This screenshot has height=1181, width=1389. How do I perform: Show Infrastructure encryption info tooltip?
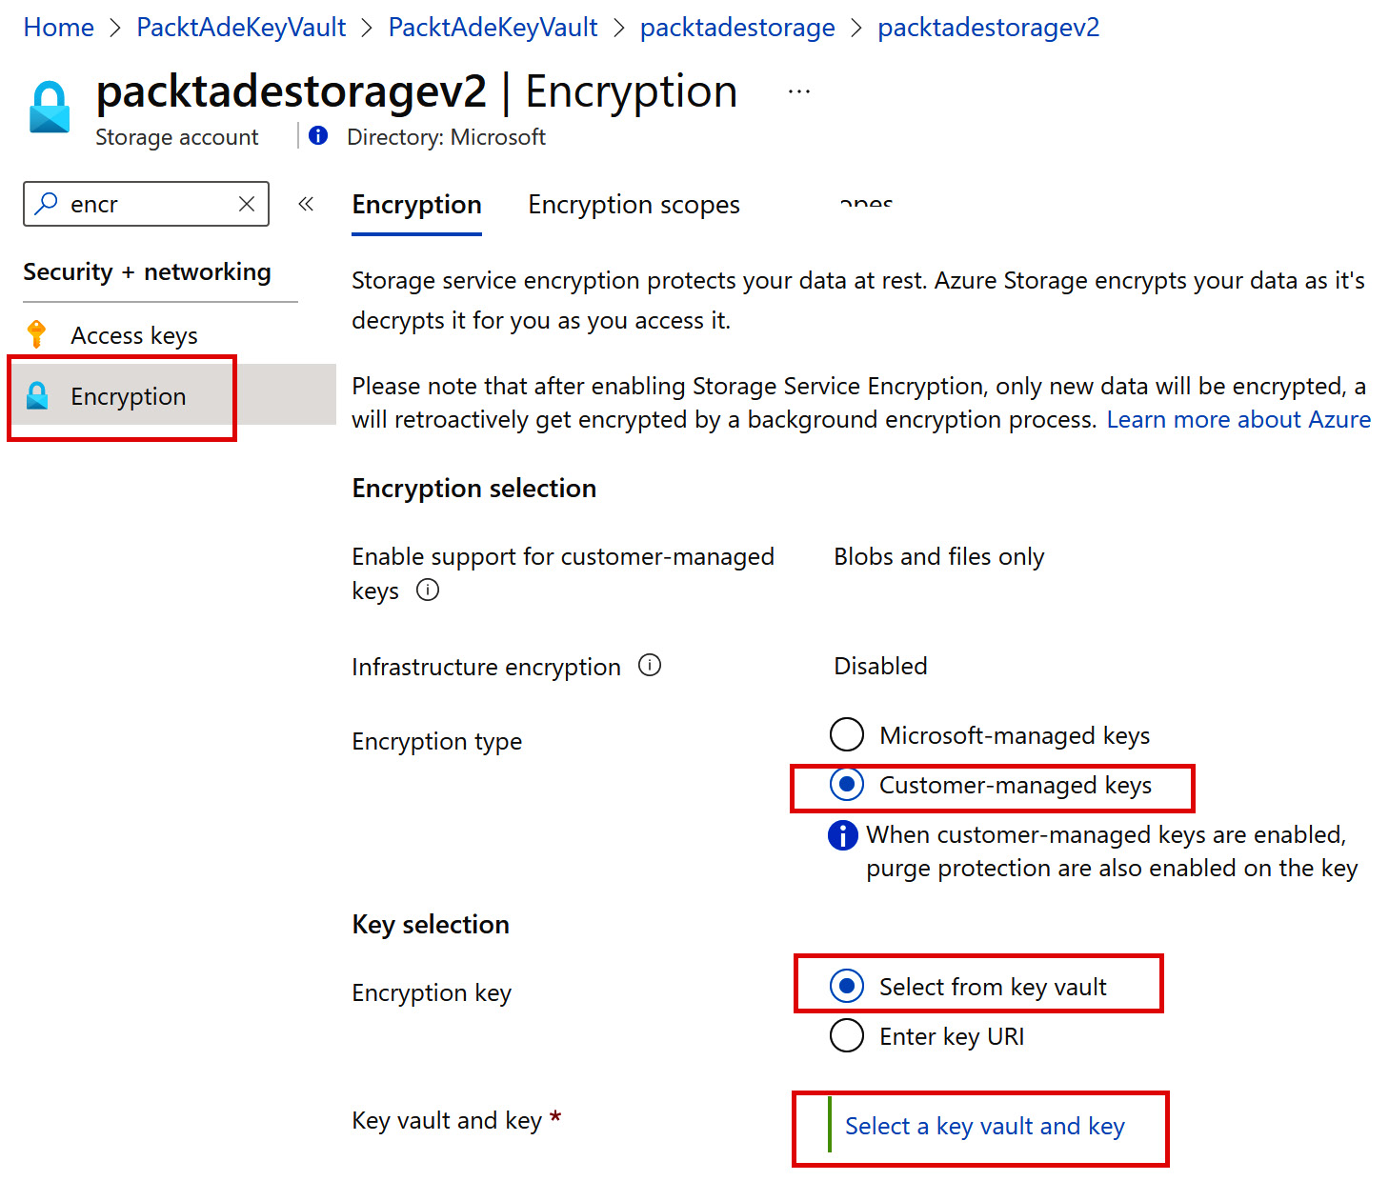650,666
